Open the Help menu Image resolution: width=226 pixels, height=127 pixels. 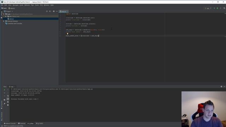pyautogui.click(x=52, y=5)
